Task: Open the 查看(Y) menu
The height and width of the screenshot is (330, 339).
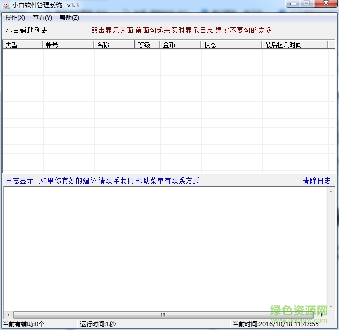Action: (x=42, y=18)
